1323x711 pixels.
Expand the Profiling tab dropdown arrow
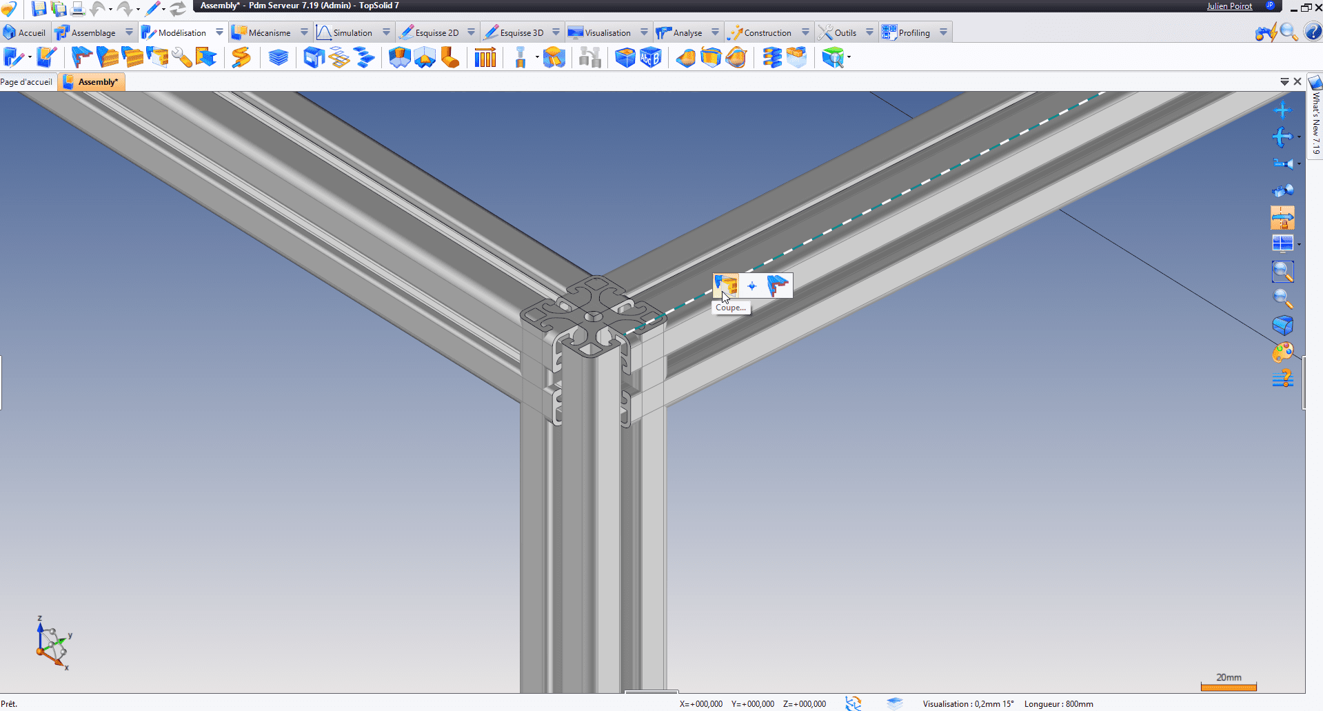pos(943,32)
